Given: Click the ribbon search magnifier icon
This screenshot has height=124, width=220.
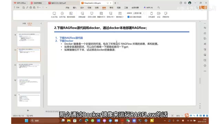Looking at the screenshot, I should pos(159,8).
